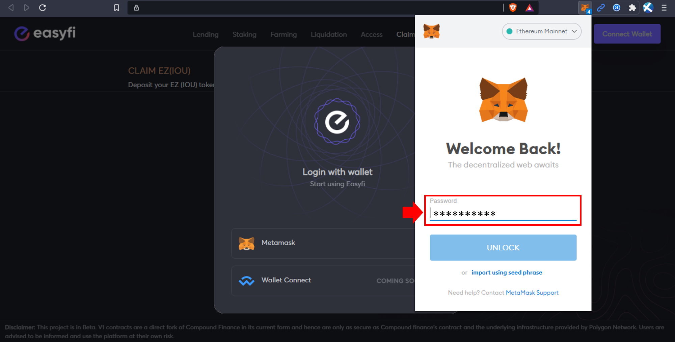Click the Wallet Connect wave icon
The height and width of the screenshot is (342, 675).
coord(246,280)
